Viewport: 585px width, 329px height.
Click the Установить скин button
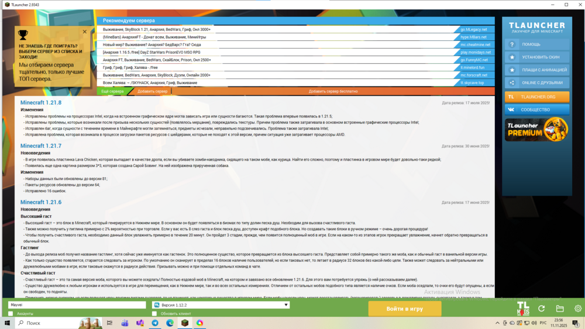click(x=537, y=57)
